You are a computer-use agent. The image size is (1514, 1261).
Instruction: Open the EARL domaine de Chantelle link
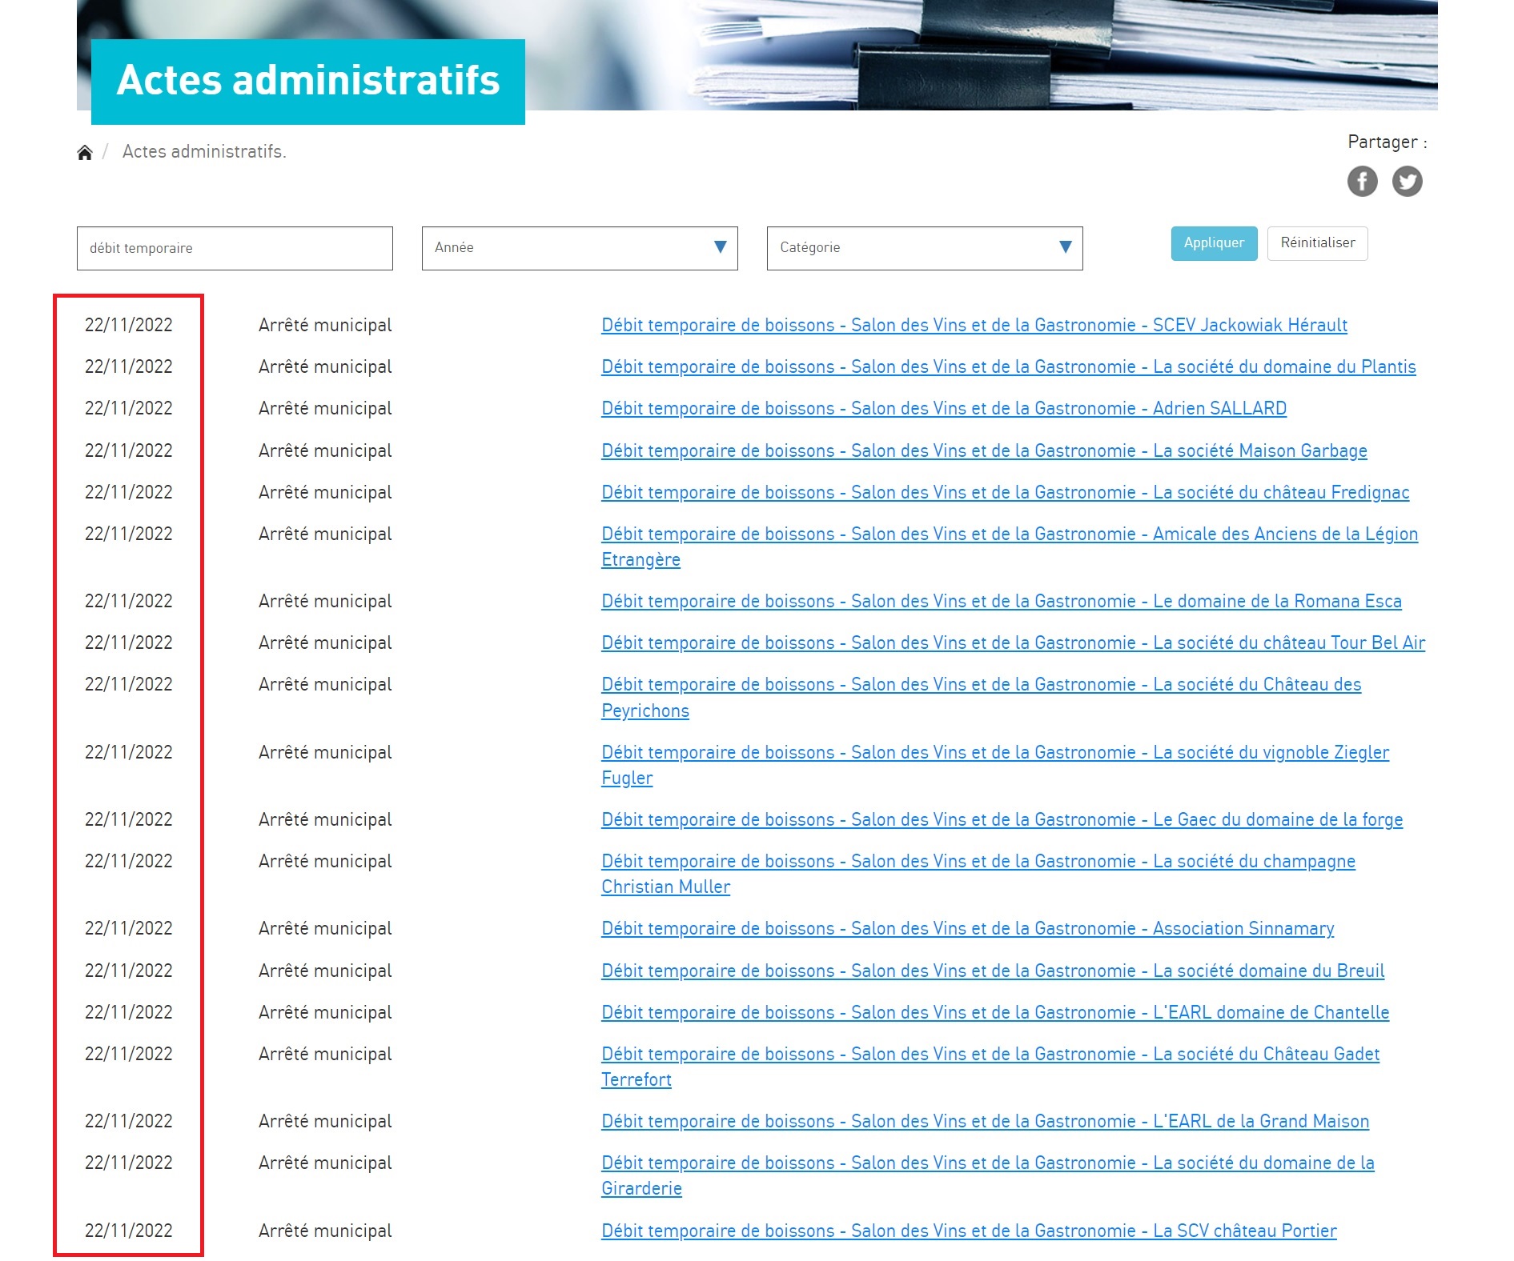(994, 1012)
